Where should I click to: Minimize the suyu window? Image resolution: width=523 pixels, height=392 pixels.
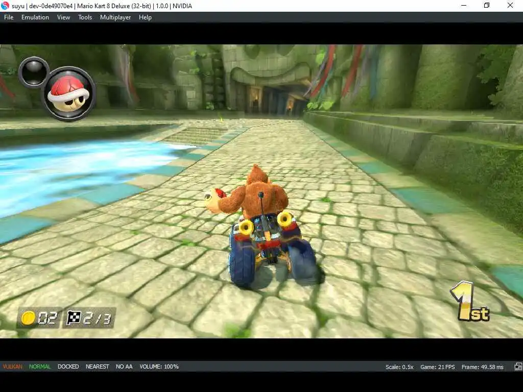(x=464, y=6)
